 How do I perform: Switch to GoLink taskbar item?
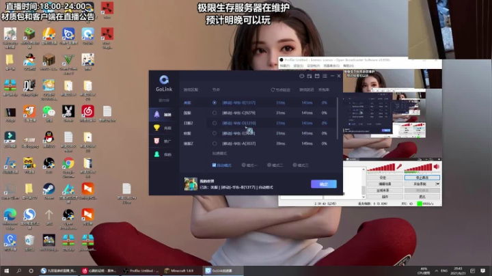point(222,271)
